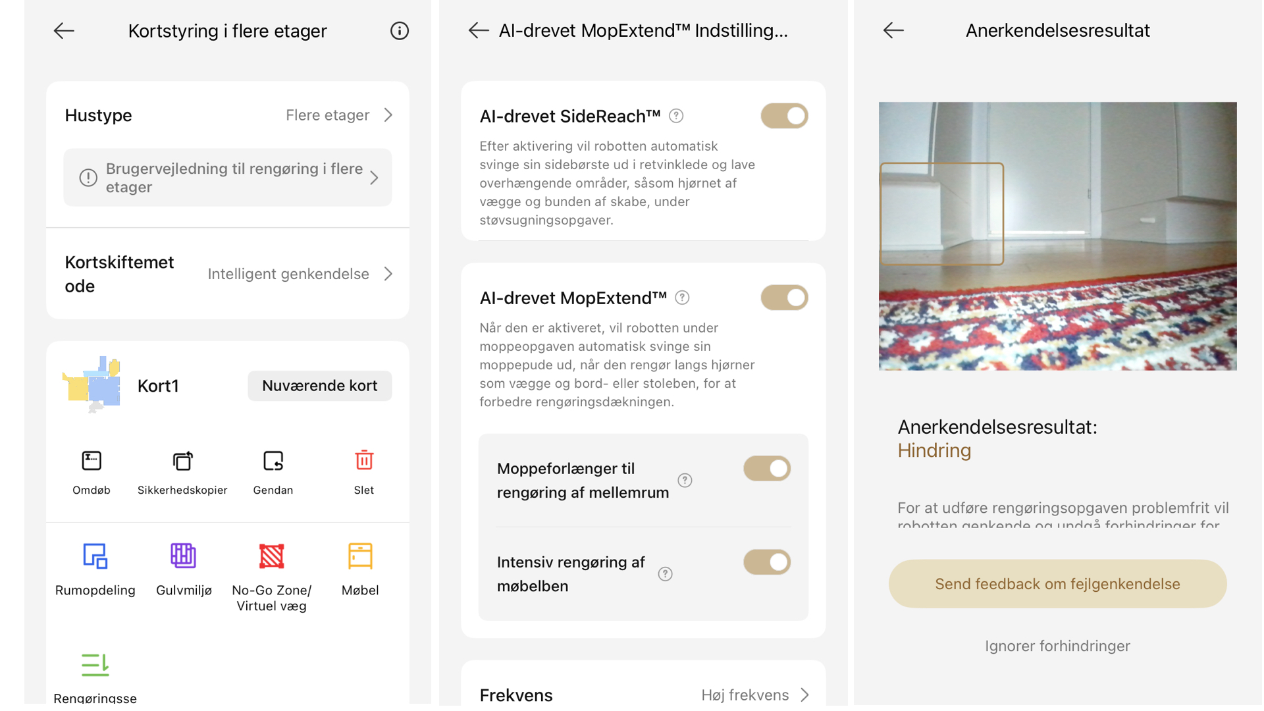The width and height of the screenshot is (1264, 711).
Task: Open No-Go Zone/Virtuel væg tool
Action: tap(271, 556)
